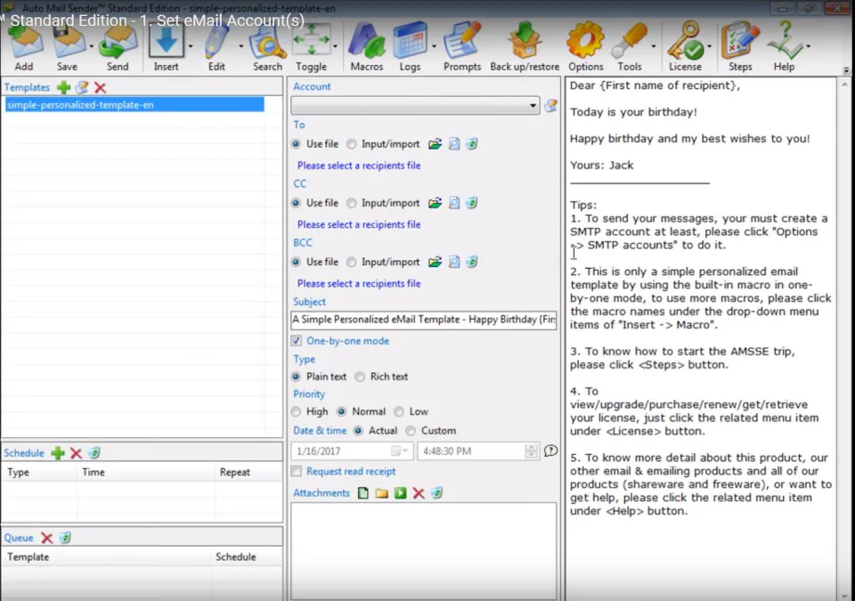Expand the Tools dropdown arrow
Viewport: 855px width, 601px height.
[653, 46]
